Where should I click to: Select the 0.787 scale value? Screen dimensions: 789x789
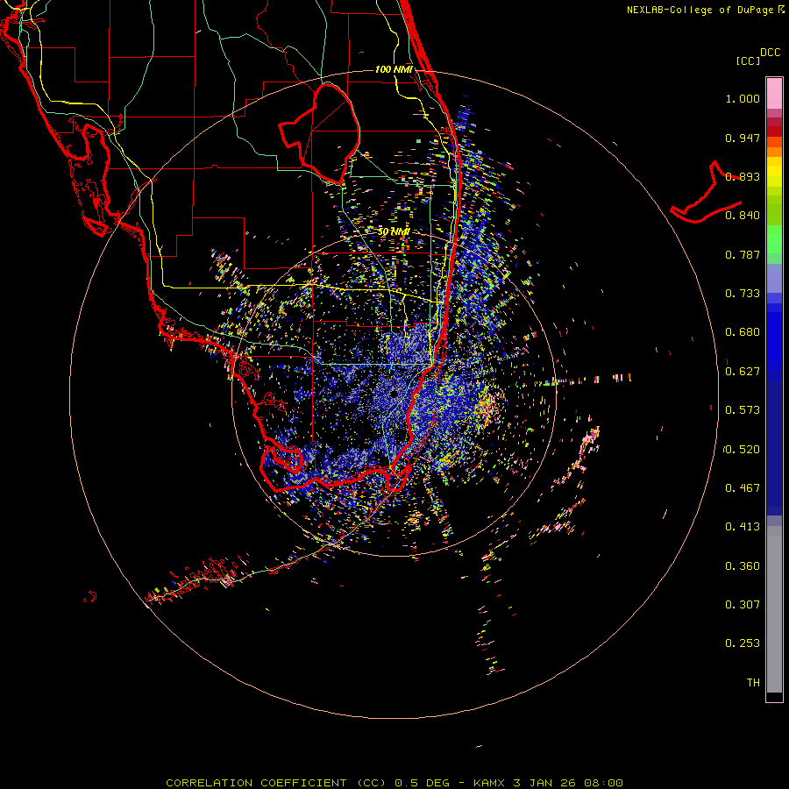point(743,254)
